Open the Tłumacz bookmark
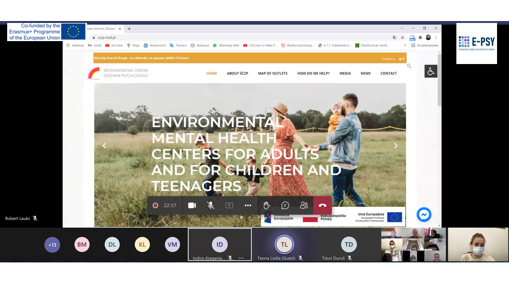The image size is (509, 282). 178,45
